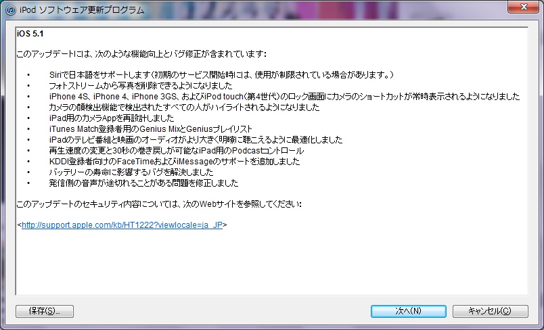
Task: Click the このアップデートには intro sentence
Action: tap(141, 54)
